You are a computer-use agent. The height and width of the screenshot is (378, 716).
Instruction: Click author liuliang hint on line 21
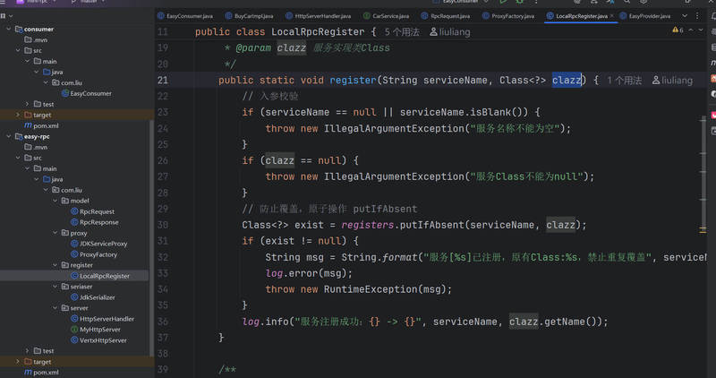coord(672,81)
